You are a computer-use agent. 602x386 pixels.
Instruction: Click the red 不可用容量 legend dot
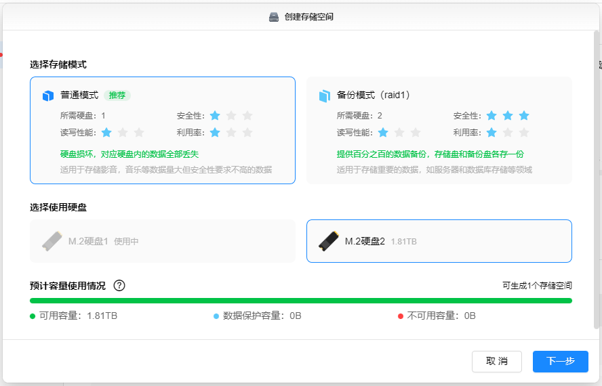pyautogui.click(x=401, y=316)
